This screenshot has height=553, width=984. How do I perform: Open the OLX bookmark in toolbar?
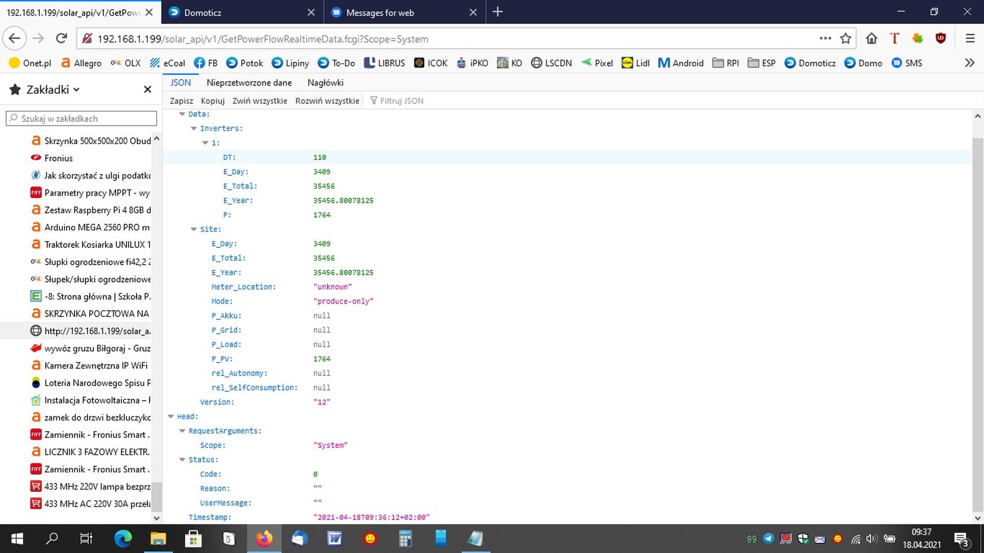point(125,63)
